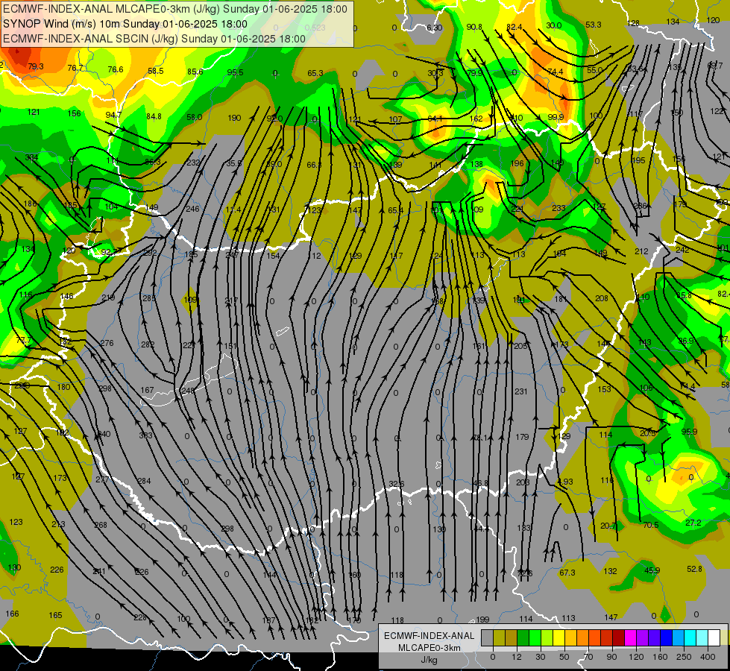Viewport: 730px width, 671px height.
Task: Click the legend tick label 250
Action: coord(684,657)
